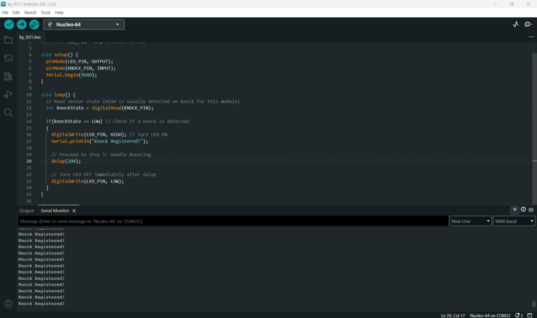Open the Sketchbook folder in sidebar
Image resolution: width=537 pixels, height=318 pixels.
click(x=8, y=40)
